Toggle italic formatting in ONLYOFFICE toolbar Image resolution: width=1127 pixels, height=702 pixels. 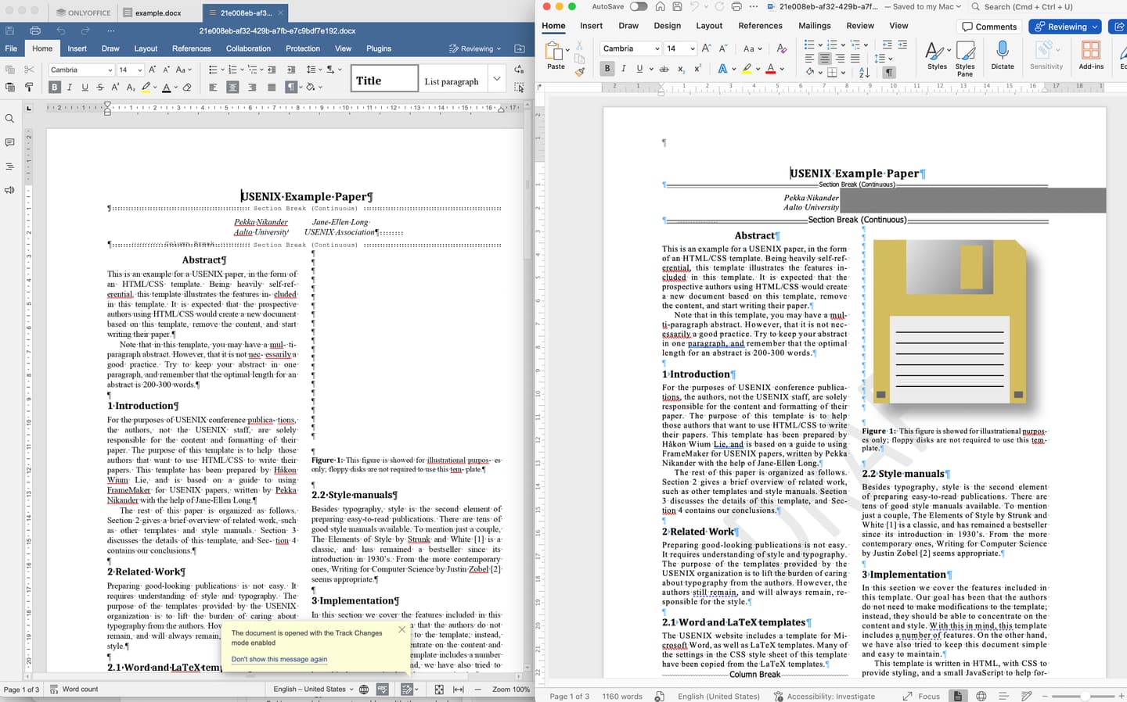click(x=69, y=87)
